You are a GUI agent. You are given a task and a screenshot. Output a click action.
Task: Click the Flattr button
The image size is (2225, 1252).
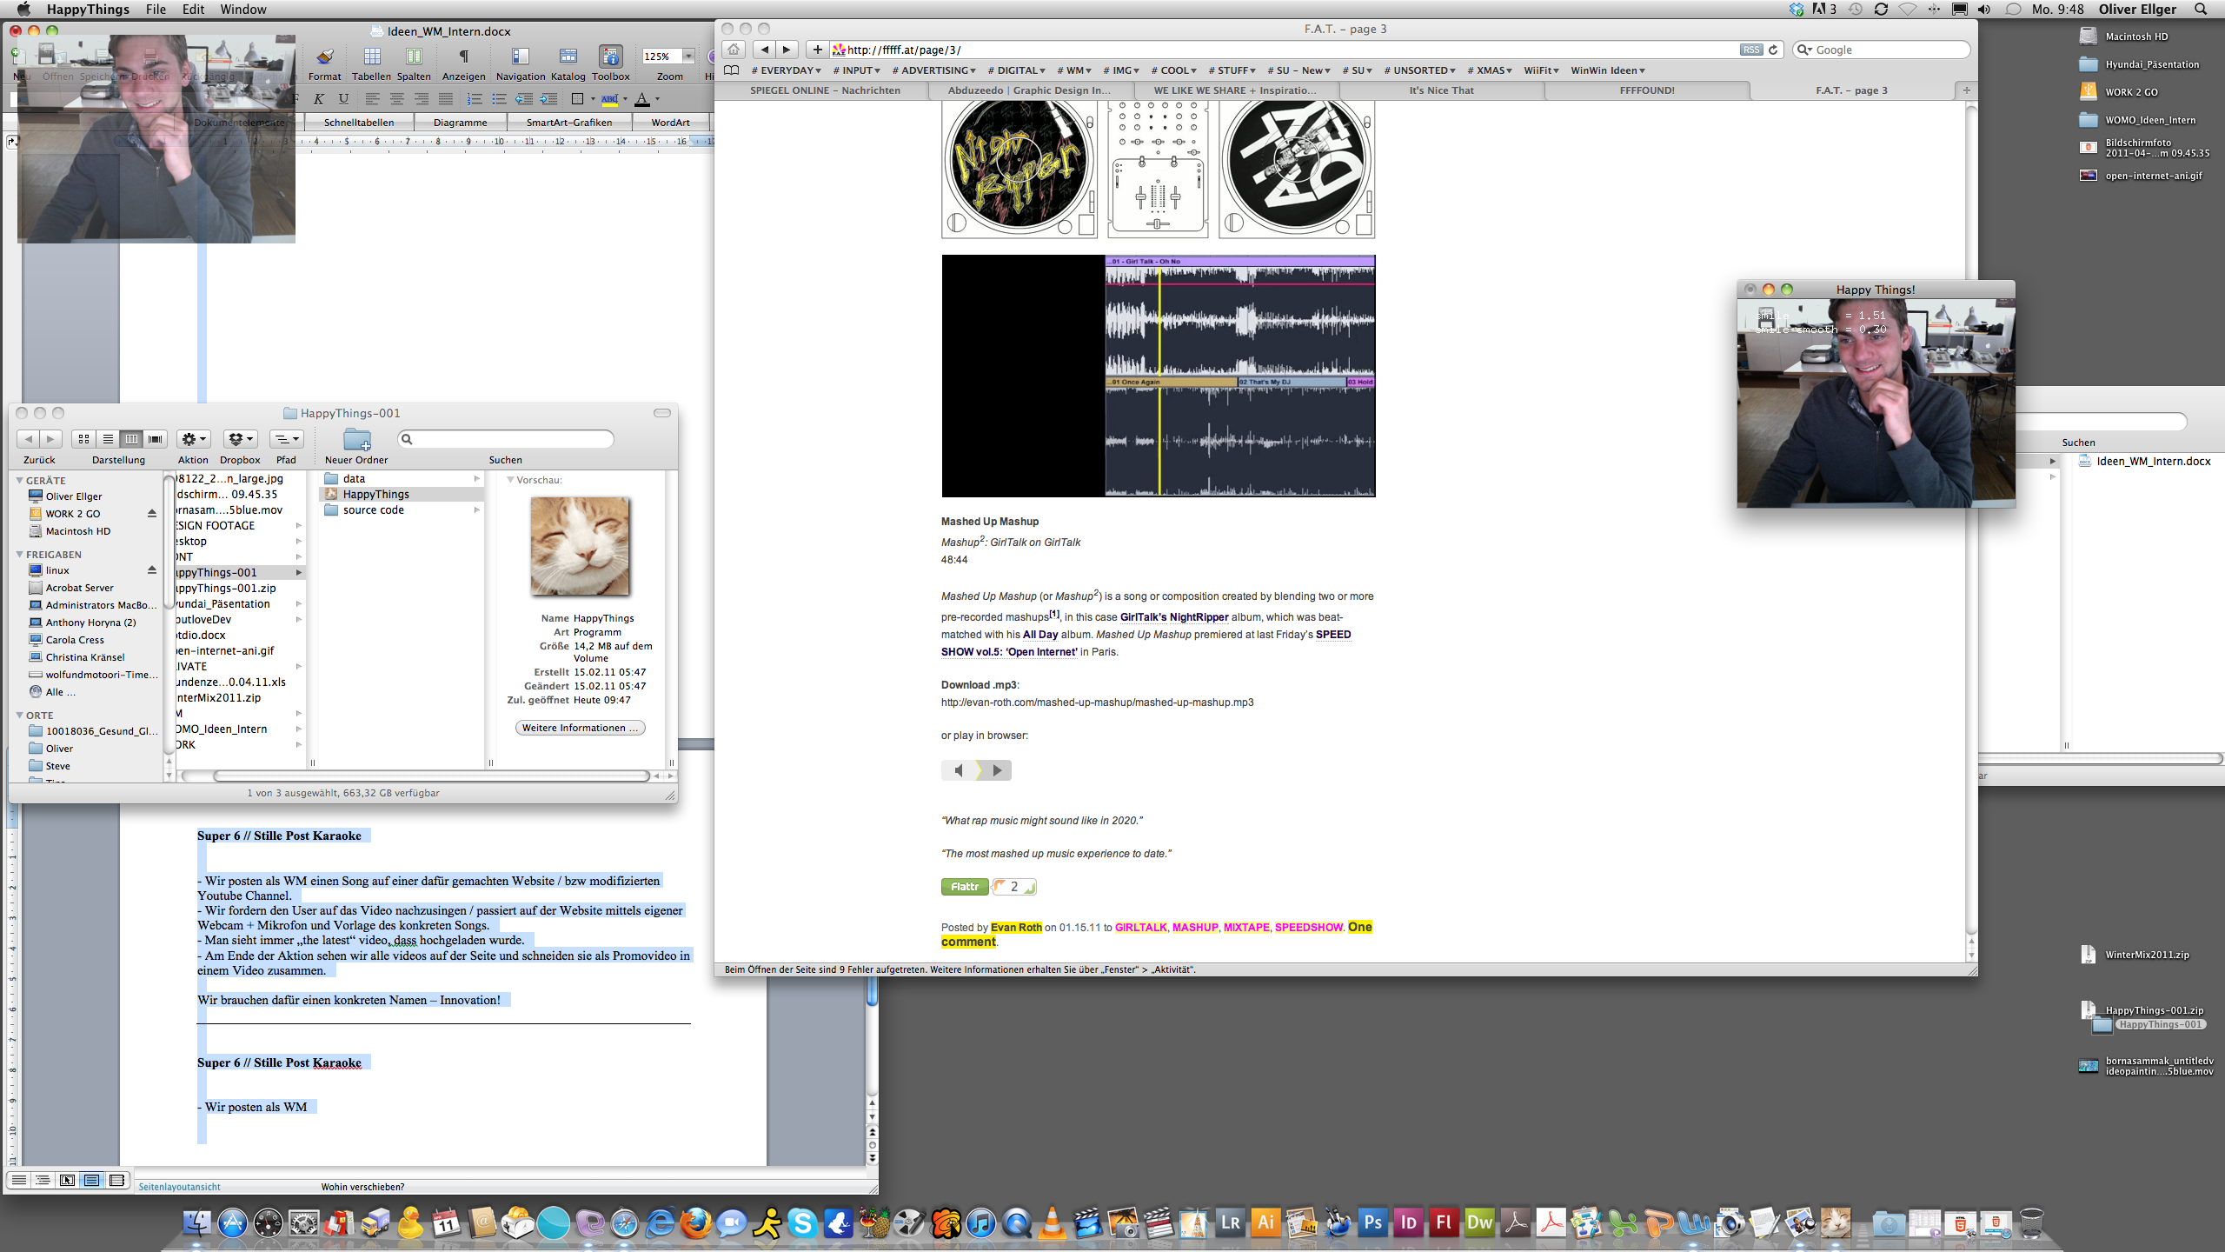point(965,887)
